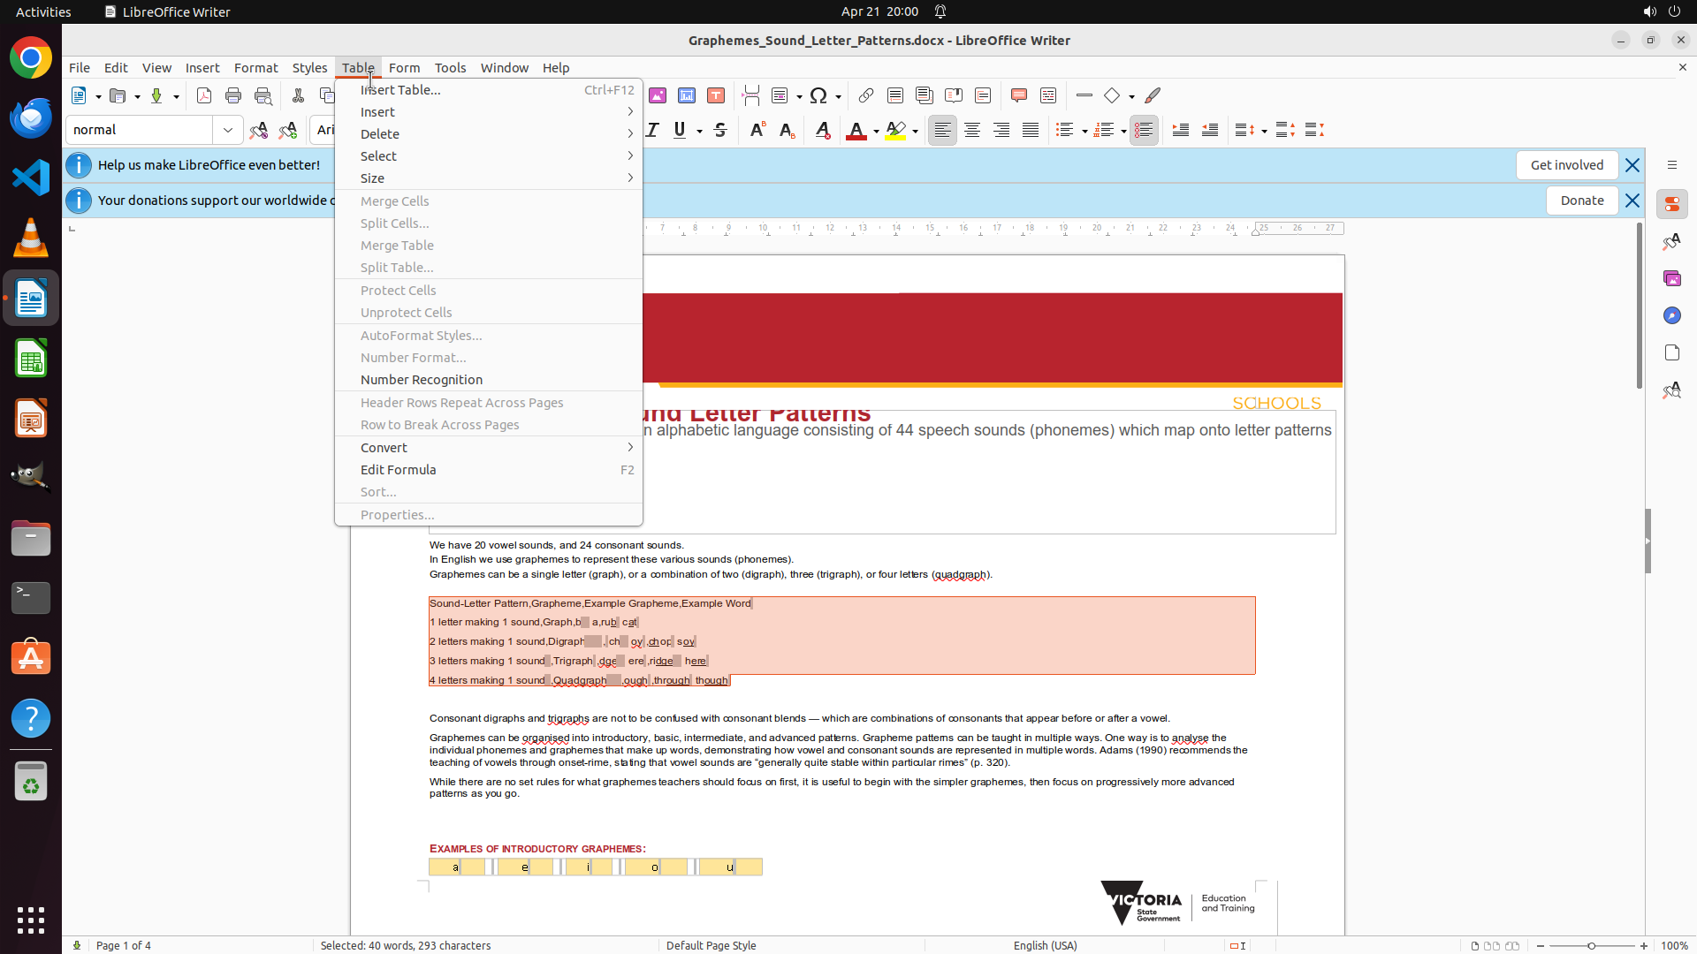Click the Print icon in the toolbar
Image resolution: width=1697 pixels, height=954 pixels.
coord(233,95)
